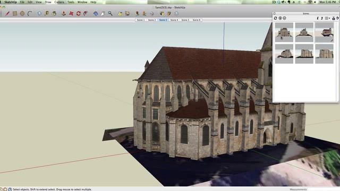Open the Wi-Fi menu bar icon

click(x=310, y=2)
